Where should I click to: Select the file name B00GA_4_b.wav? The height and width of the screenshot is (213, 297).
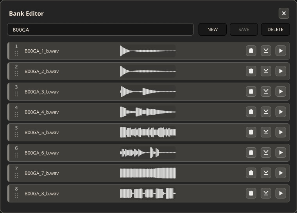[x=42, y=112]
